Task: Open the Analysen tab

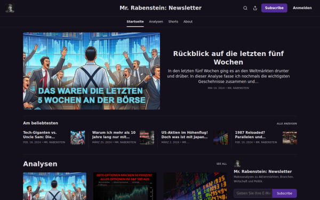Action: 156,22
